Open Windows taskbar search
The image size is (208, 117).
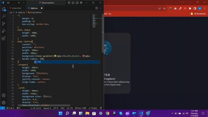click(x=67, y=113)
